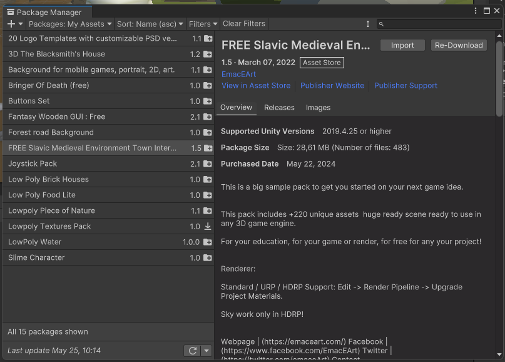Click the details pane vertical scrollbar thumb

coord(499,78)
